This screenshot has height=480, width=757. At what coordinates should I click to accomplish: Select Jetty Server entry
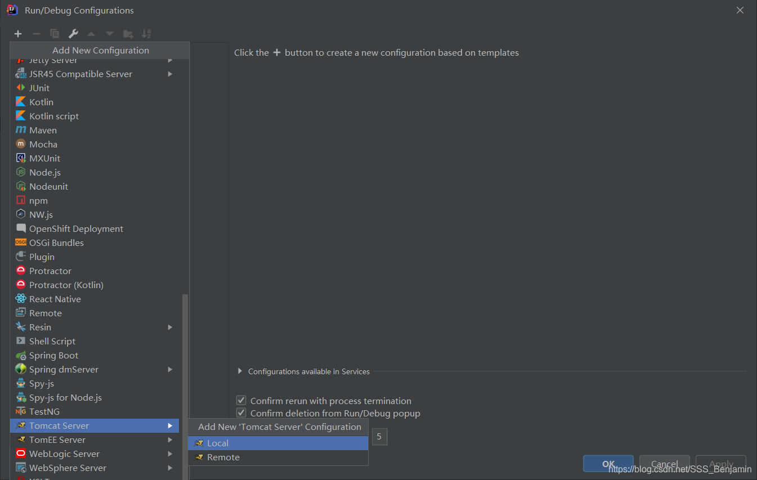[95, 61]
